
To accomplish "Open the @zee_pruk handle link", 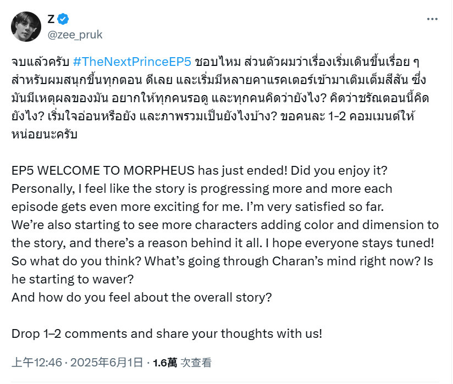I will coord(75,35).
